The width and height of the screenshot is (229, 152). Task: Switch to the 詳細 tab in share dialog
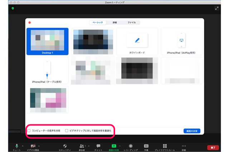click(114, 22)
